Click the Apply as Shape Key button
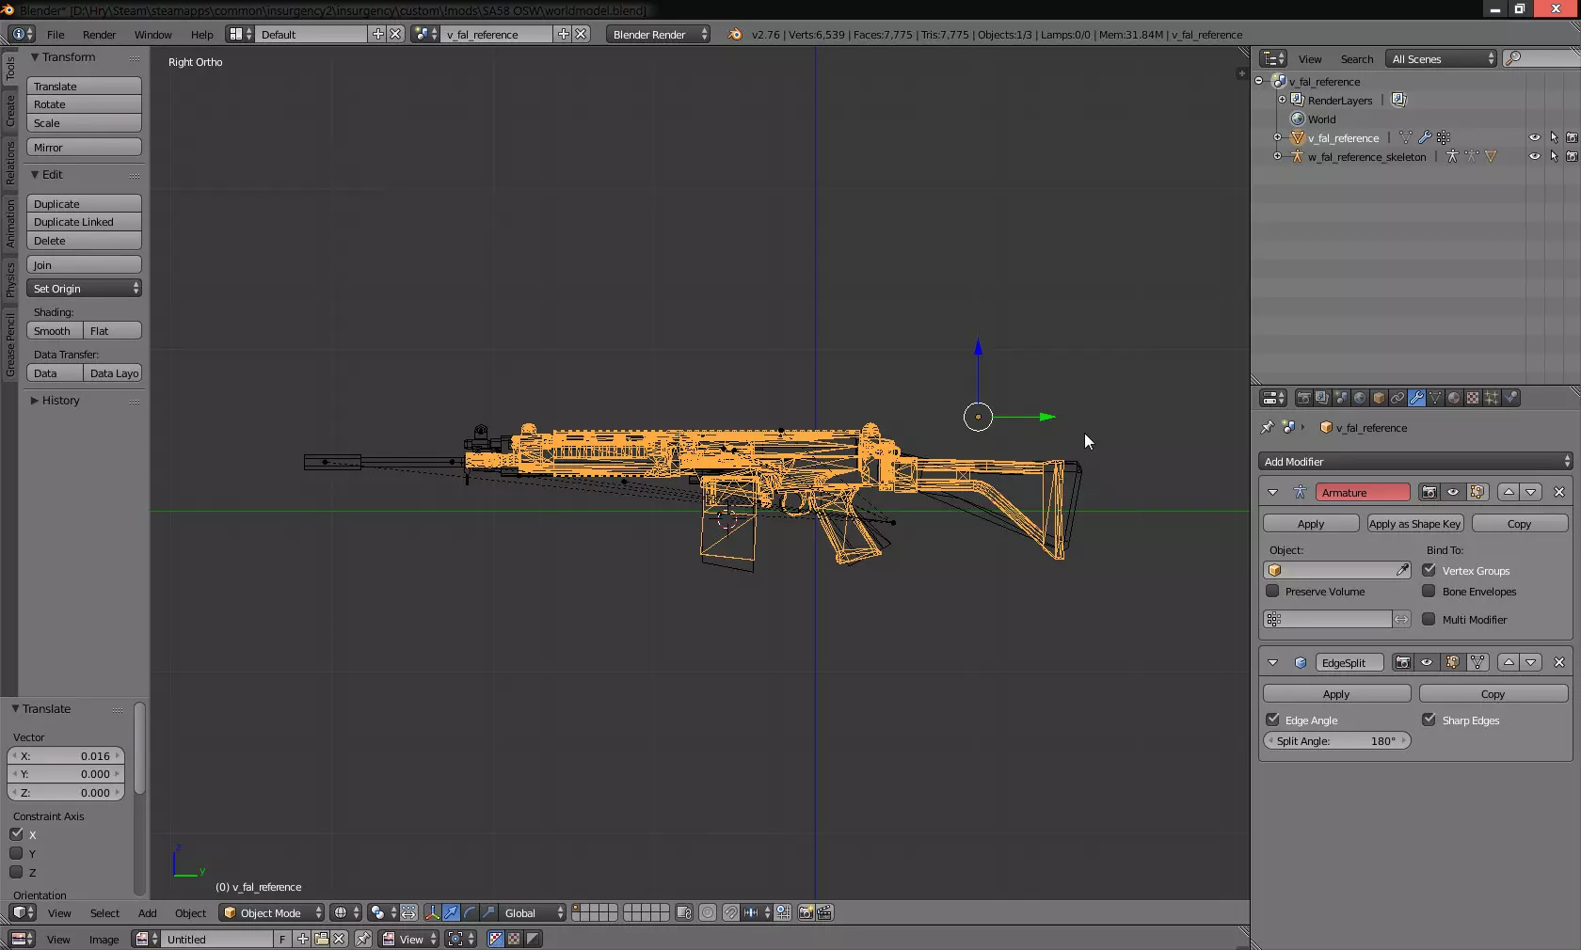Viewport: 1581px width, 950px height. pos(1414,523)
